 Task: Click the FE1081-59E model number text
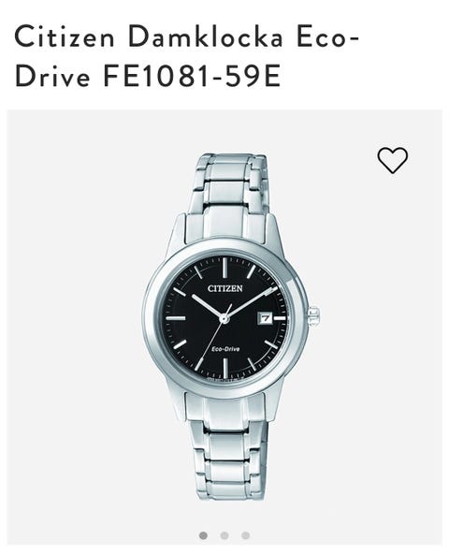192,76
